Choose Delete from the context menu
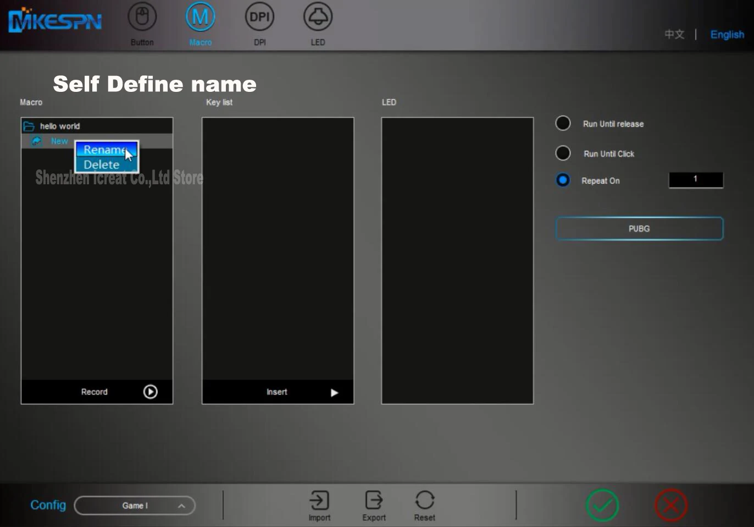 tap(102, 164)
